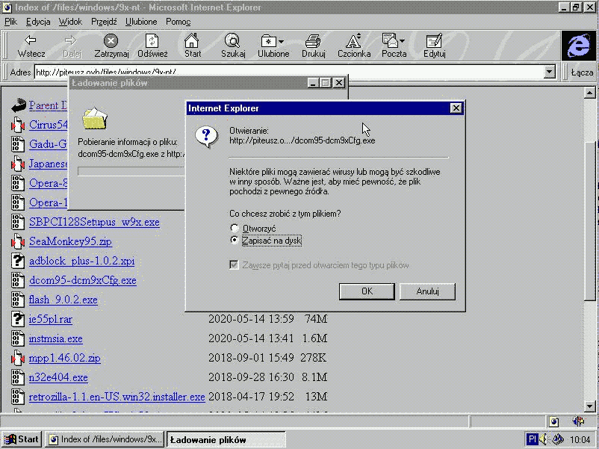The width and height of the screenshot is (599, 449).
Task: Click the Wstecz back arrow icon
Action: click(31, 40)
